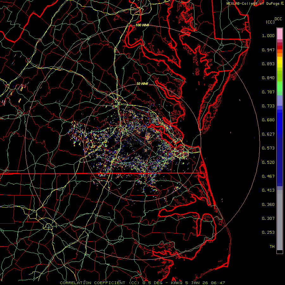The height and width of the screenshot is (285, 285).
Task: Click the 0.627 scale label
Action: pyautogui.click(x=268, y=134)
